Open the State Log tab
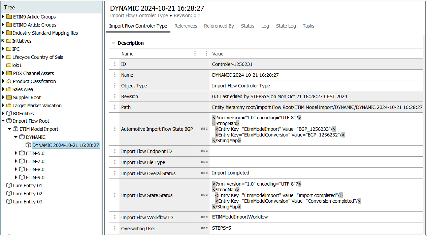This screenshot has width=427, height=236. [x=286, y=26]
